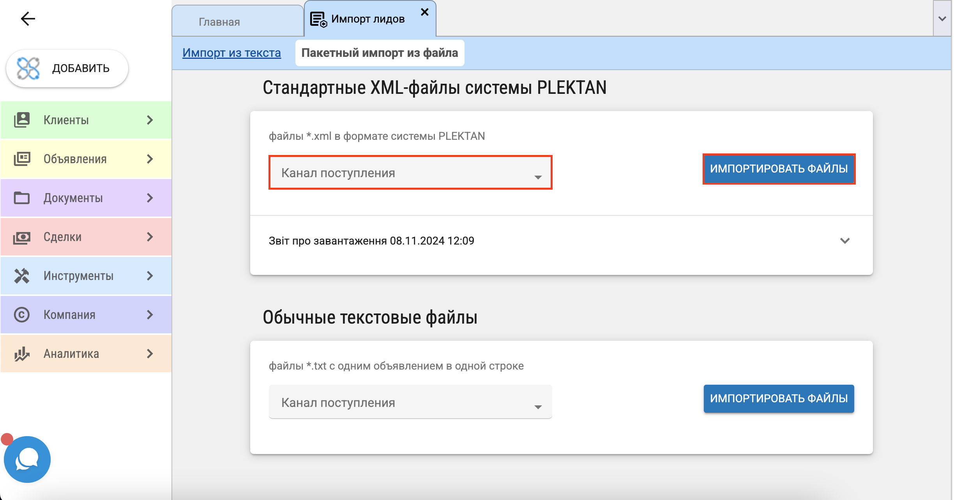954x500 pixels.
Task: Select Пакетный импорт из файла tab
Action: coord(380,53)
